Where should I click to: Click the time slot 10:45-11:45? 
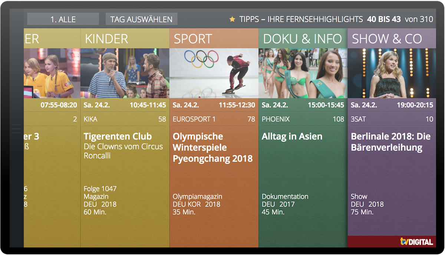click(x=148, y=105)
